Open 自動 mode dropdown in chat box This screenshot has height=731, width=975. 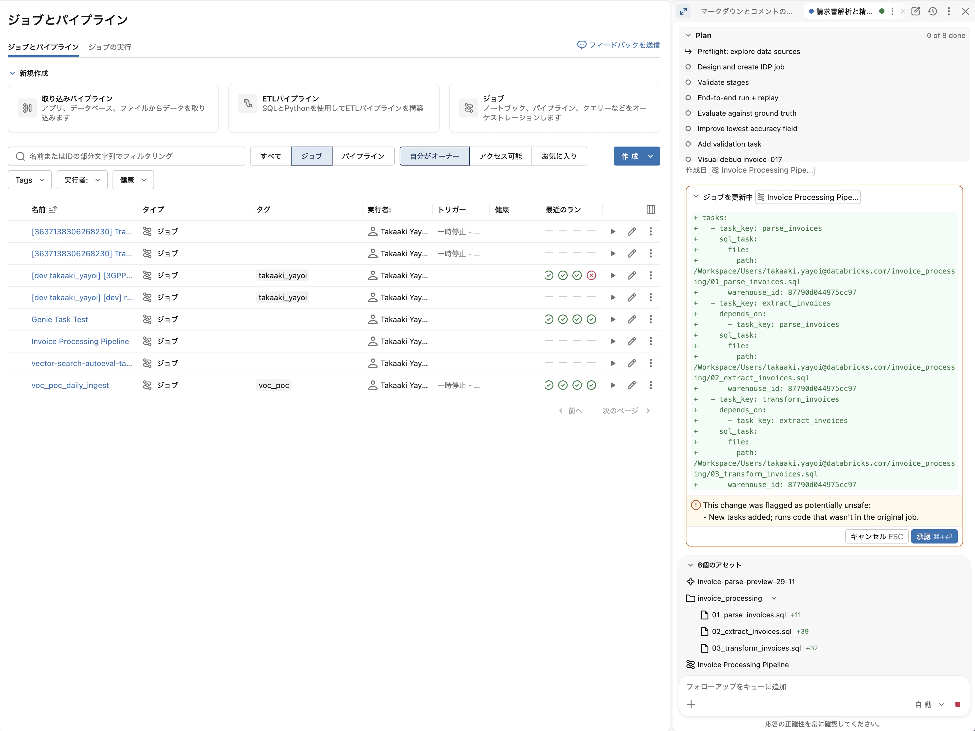930,705
